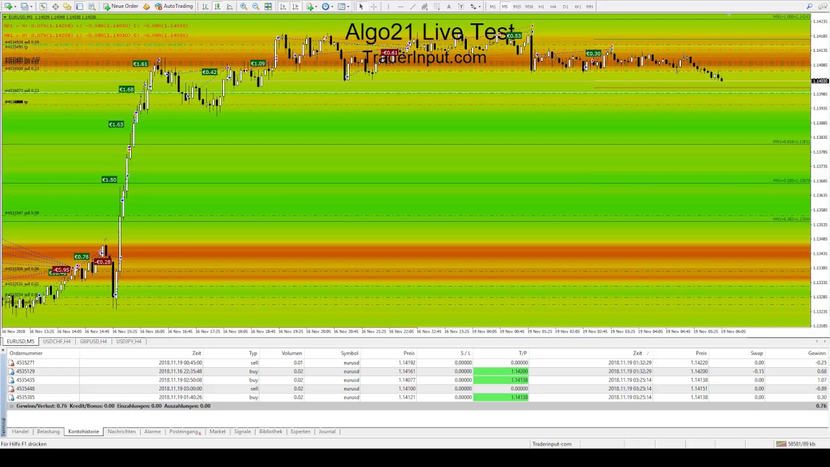Switch to the Handel terminal tab
830x467 pixels.
[20, 431]
